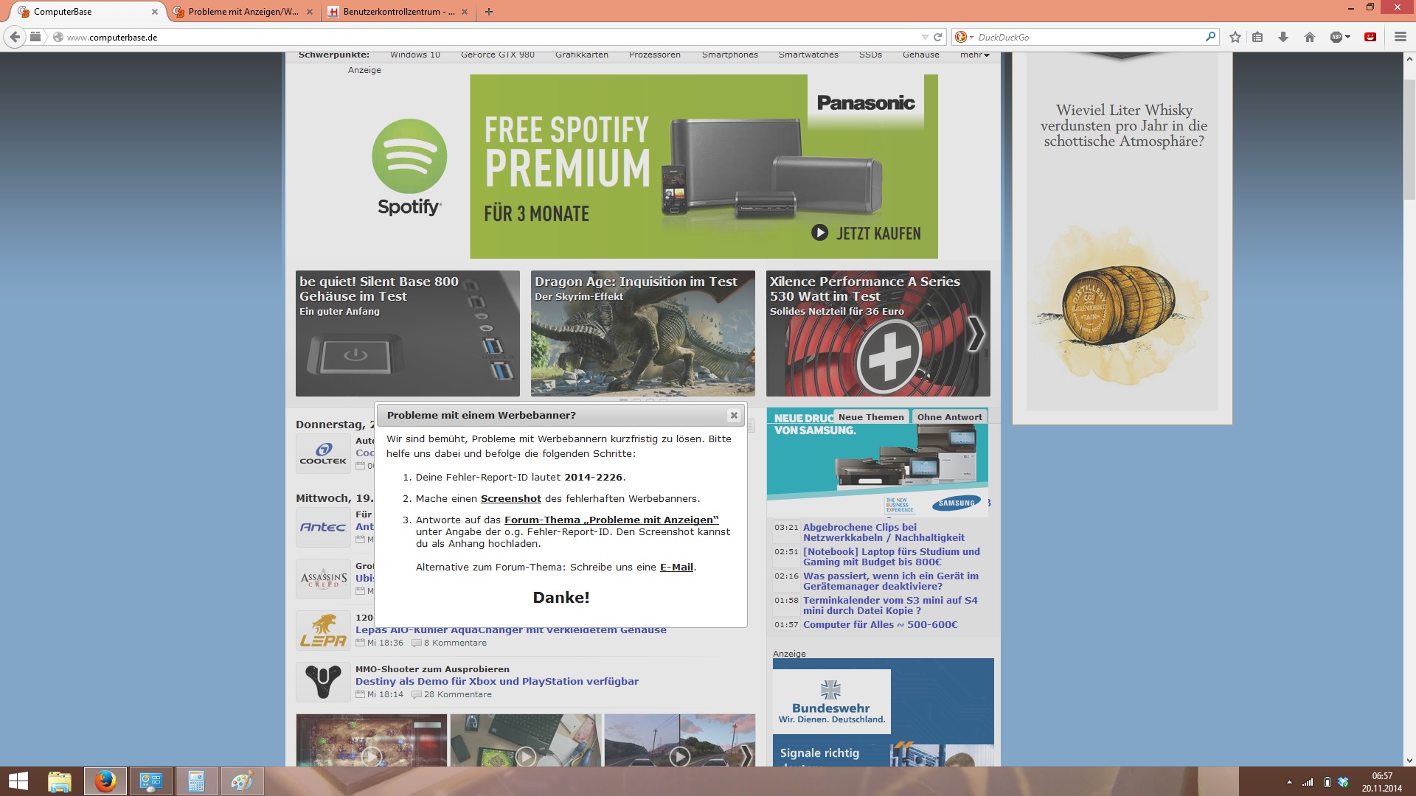The width and height of the screenshot is (1416, 796).
Task: Open the Adblock Plus dropdown arrow
Action: tap(1348, 37)
